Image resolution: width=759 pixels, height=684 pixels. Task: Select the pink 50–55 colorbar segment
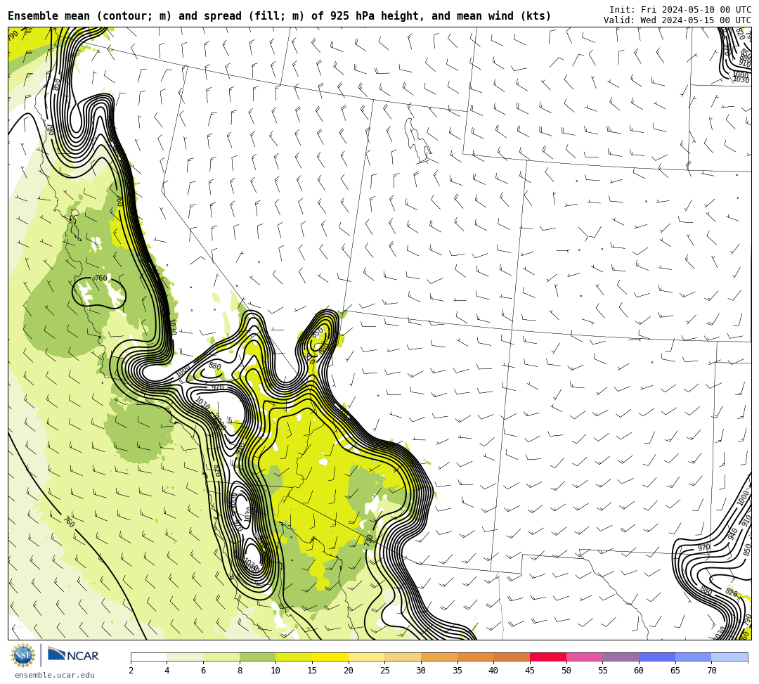click(x=584, y=657)
